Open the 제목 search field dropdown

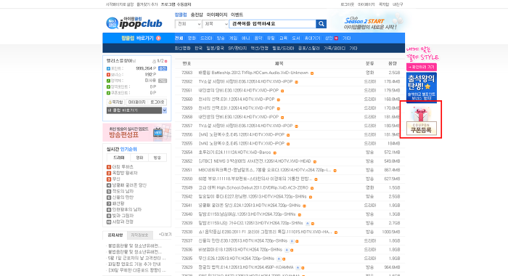[216, 24]
